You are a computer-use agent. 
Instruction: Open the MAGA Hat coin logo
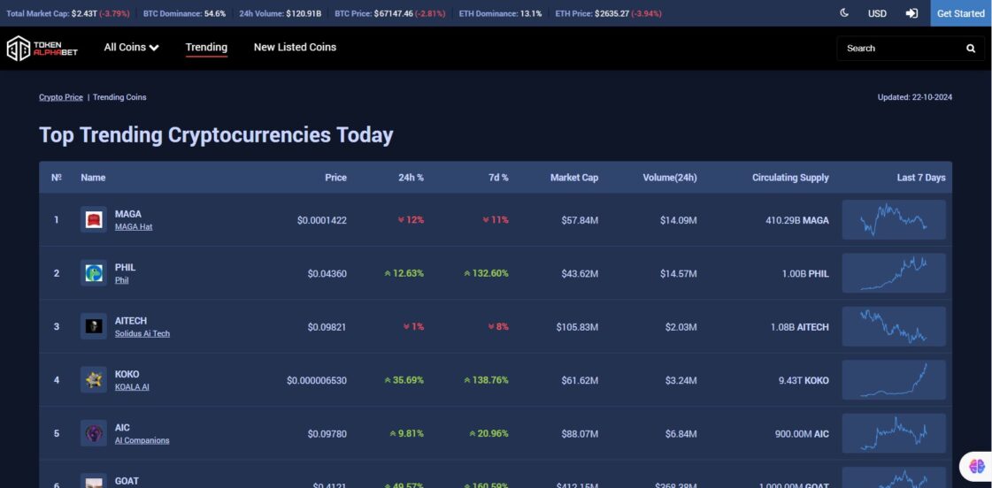pyautogui.click(x=94, y=220)
